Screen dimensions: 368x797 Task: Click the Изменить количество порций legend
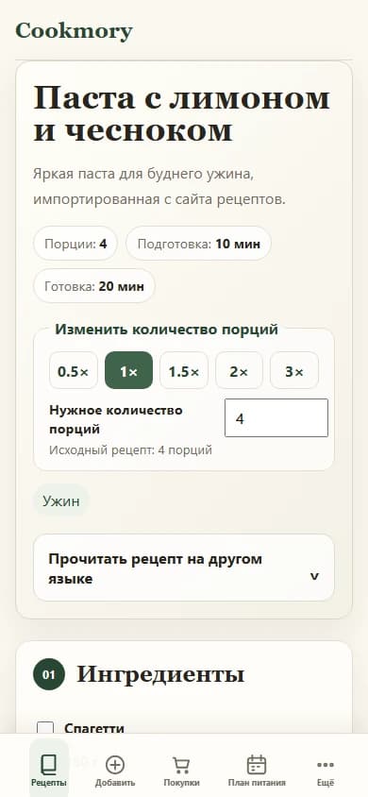point(166,330)
